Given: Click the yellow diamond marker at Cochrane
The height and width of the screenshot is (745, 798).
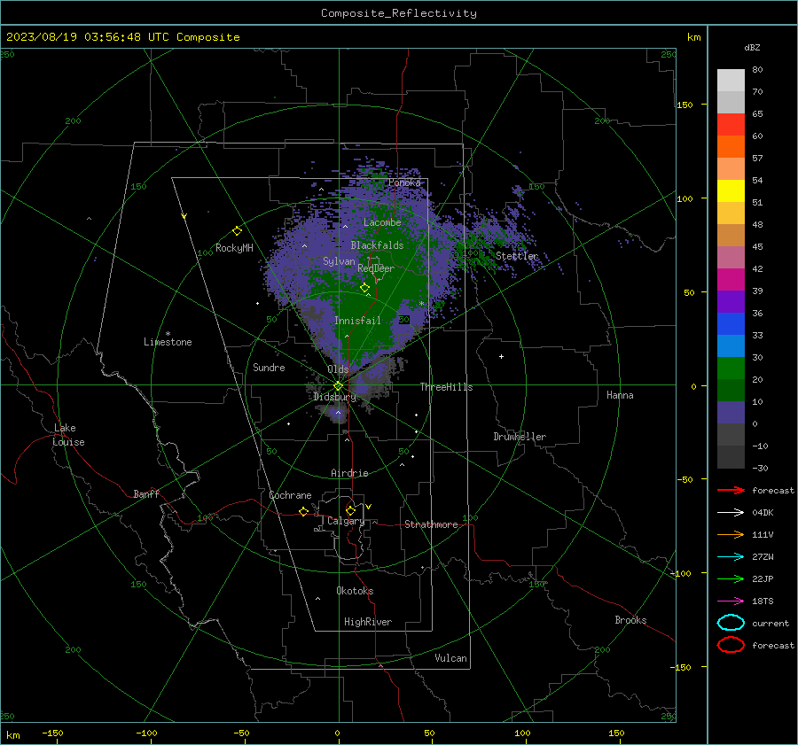Looking at the screenshot, I should tap(303, 511).
